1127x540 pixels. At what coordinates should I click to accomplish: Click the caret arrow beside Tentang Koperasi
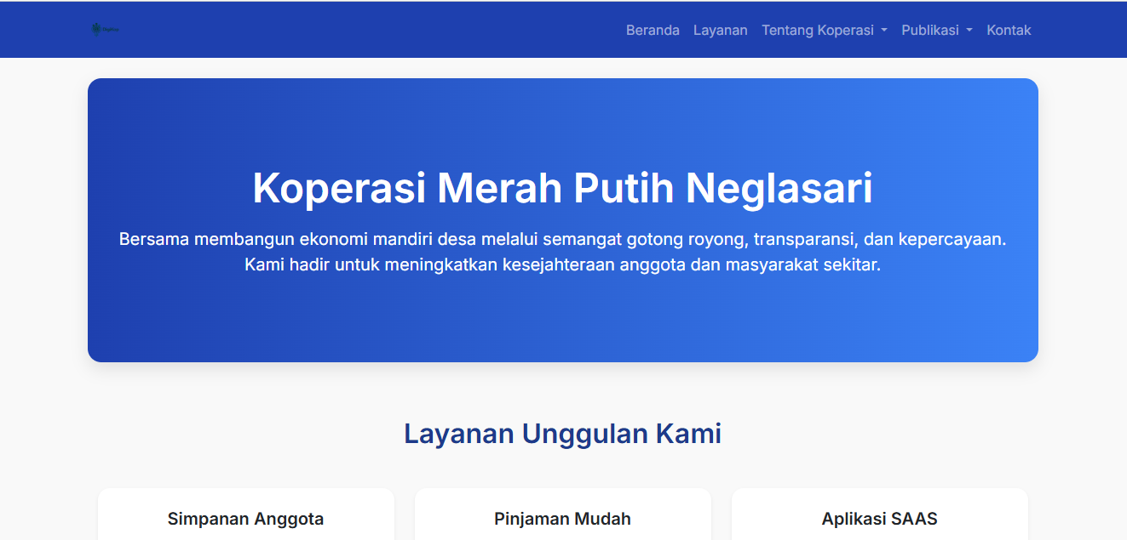[884, 31]
